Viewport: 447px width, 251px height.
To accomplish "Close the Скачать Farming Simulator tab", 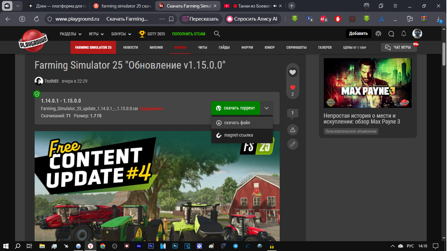I will [x=215, y=6].
